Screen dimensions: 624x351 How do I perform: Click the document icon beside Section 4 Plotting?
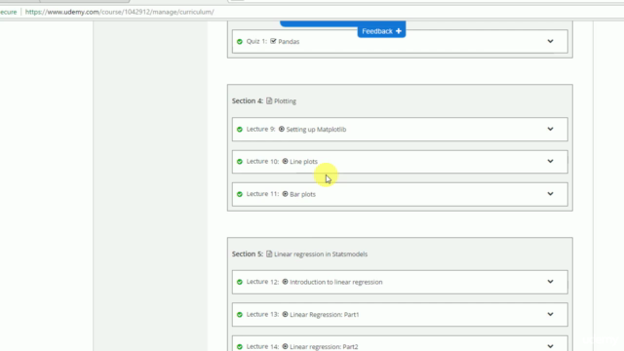[269, 100]
